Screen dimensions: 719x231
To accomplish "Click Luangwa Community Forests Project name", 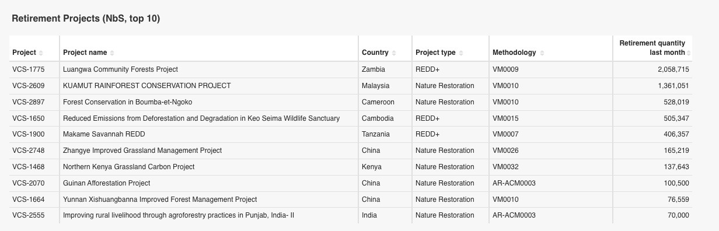I will click(x=120, y=69).
